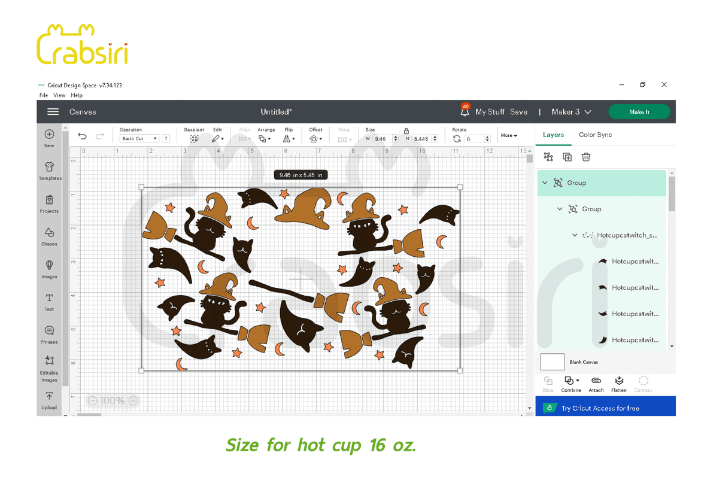Click the Make It button
This screenshot has width=707, height=489.
(639, 112)
